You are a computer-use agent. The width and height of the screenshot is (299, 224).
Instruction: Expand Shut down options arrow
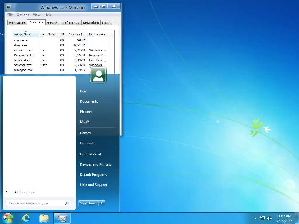(102, 203)
